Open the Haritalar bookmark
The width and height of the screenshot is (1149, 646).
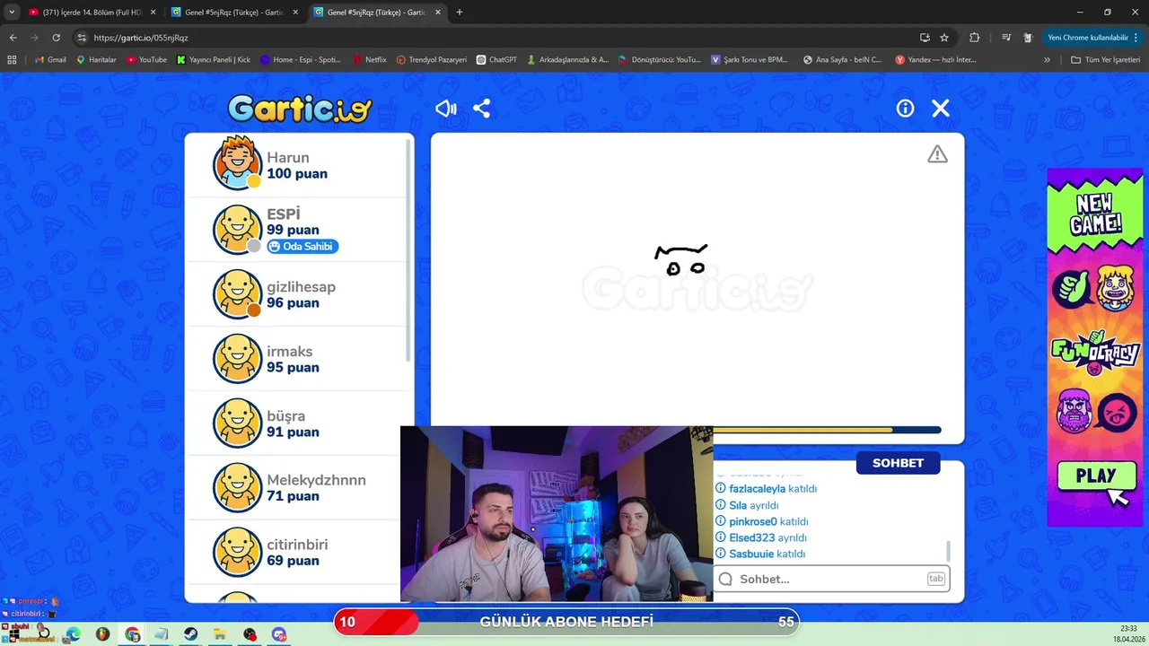[x=97, y=59]
